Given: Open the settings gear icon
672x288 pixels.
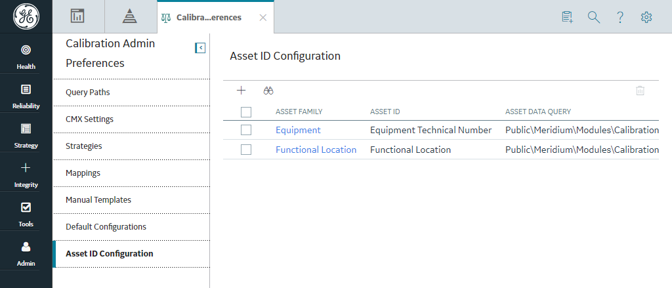Looking at the screenshot, I should coord(646,17).
